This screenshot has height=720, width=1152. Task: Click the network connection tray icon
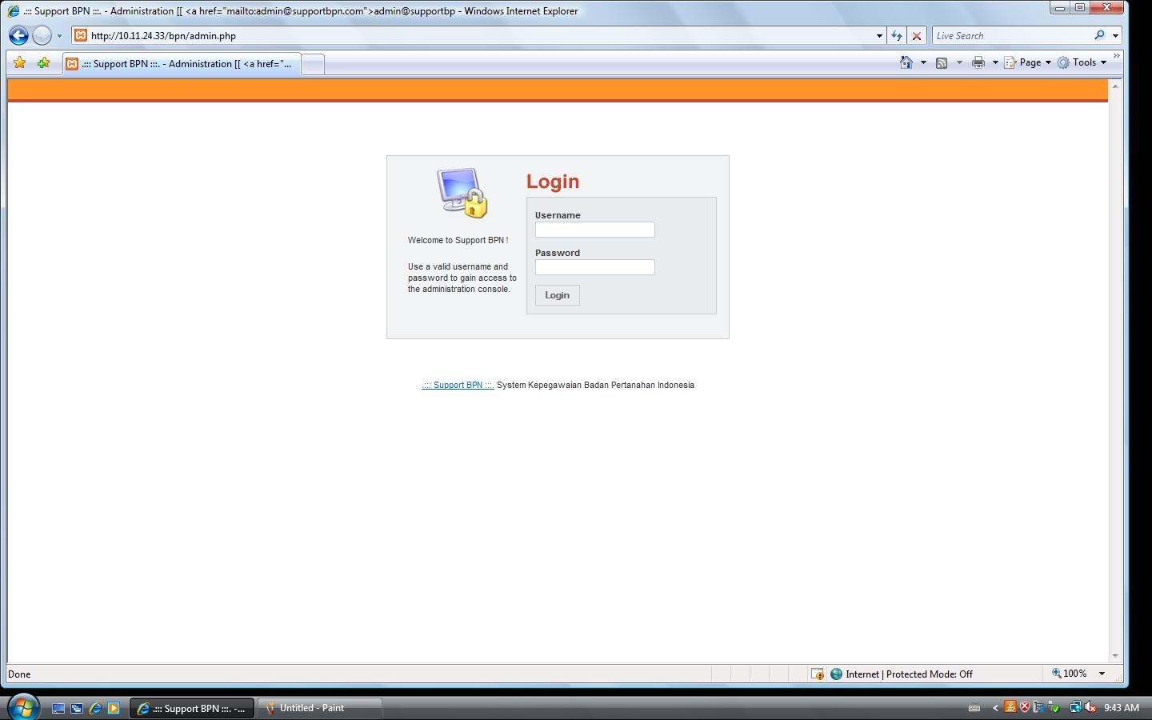coord(1076,707)
